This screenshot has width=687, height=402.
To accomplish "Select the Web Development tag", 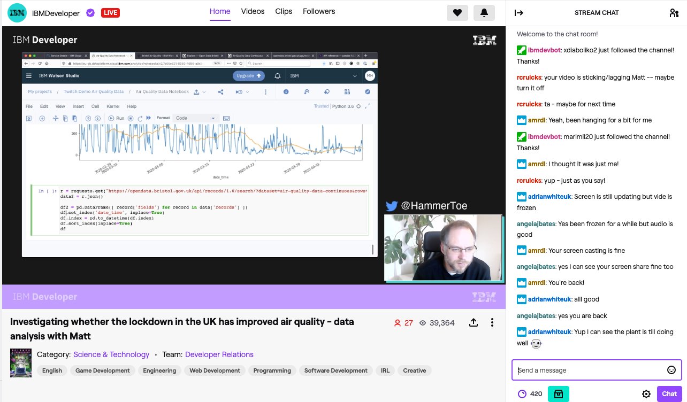I will click(x=215, y=370).
